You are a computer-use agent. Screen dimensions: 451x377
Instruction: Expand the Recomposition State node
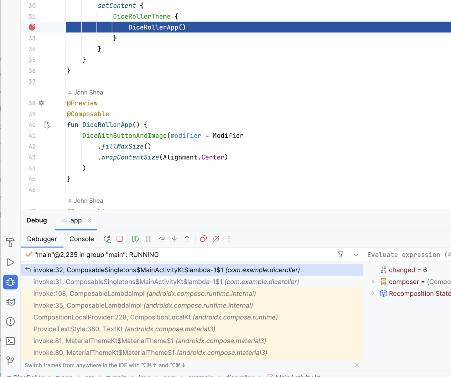pos(373,294)
